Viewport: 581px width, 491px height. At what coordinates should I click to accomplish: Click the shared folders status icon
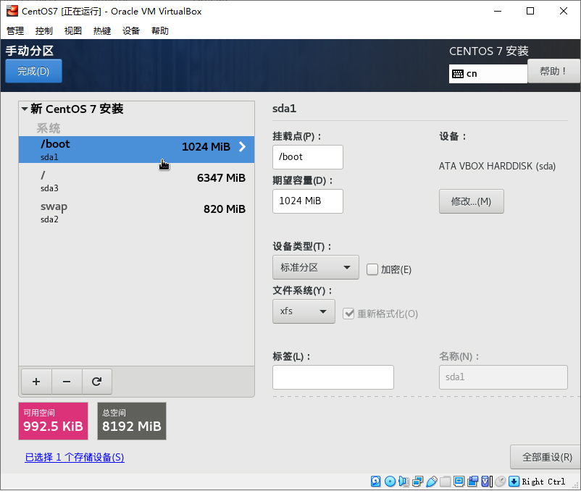pos(445,481)
